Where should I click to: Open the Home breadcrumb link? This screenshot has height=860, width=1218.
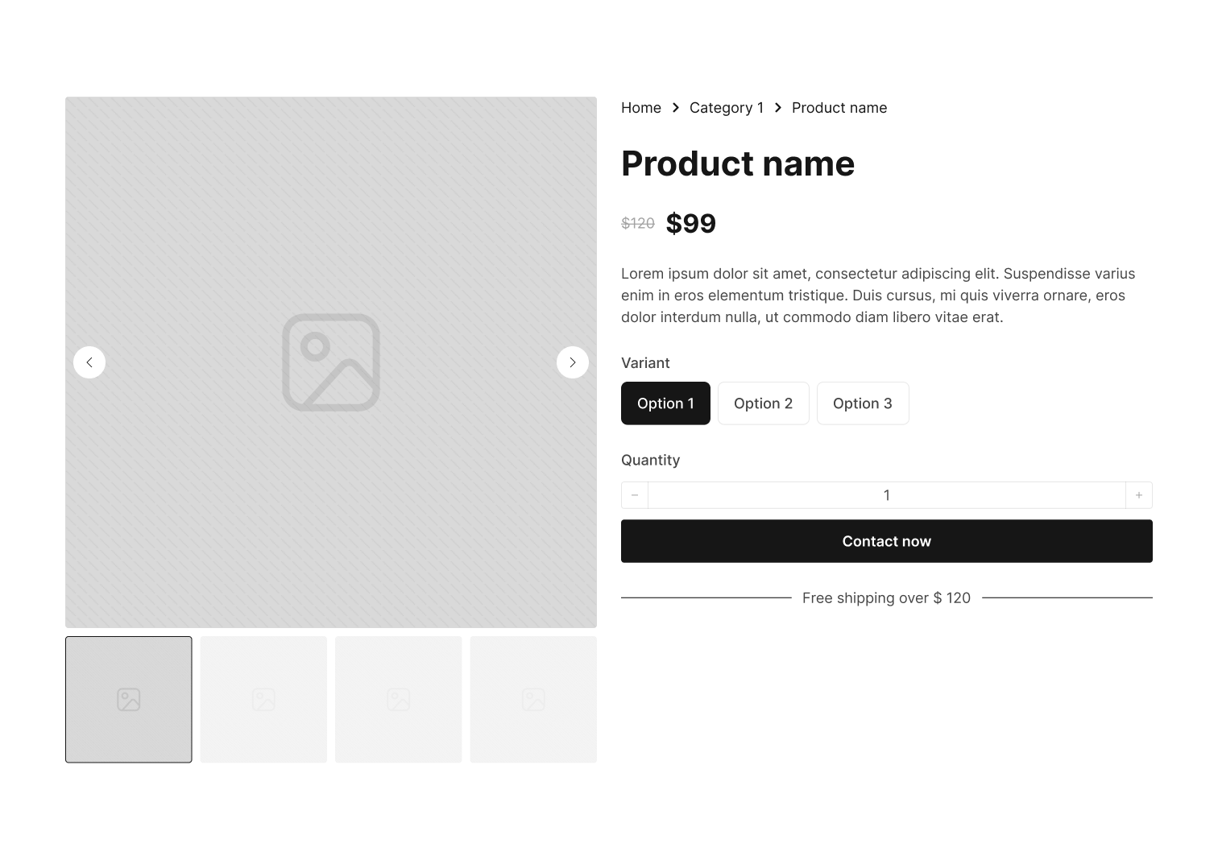point(641,108)
